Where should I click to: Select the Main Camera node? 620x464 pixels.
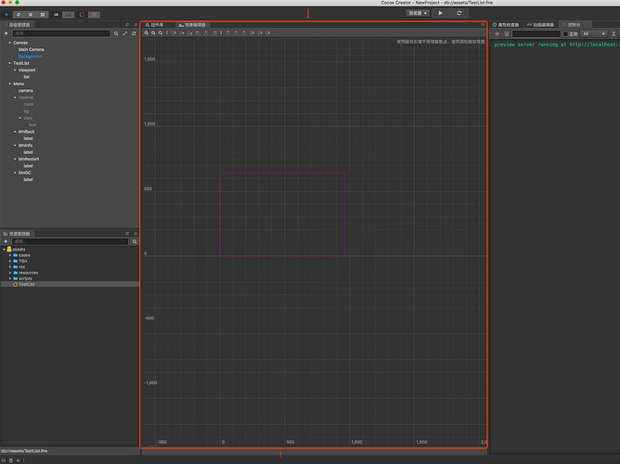[31, 49]
